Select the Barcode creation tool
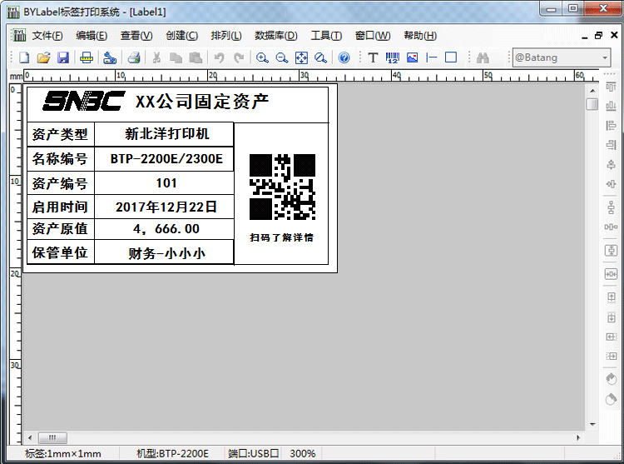Screen dimensions: 624x464 tap(393, 57)
